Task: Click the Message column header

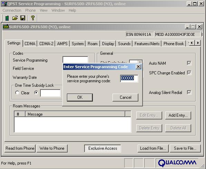Action: (75, 114)
